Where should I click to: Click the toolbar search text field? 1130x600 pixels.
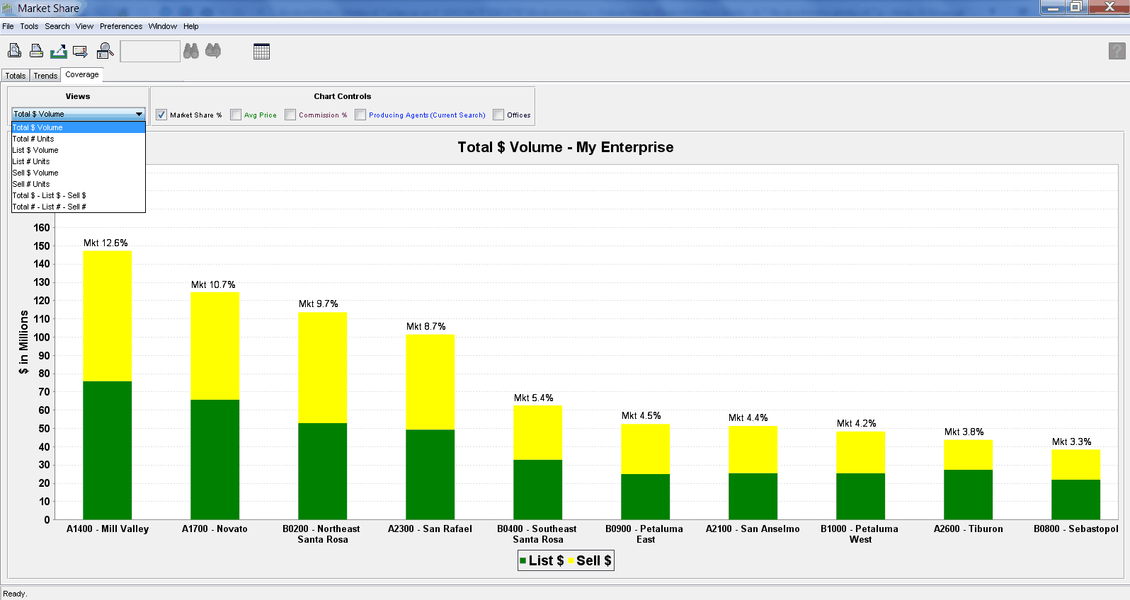(150, 51)
